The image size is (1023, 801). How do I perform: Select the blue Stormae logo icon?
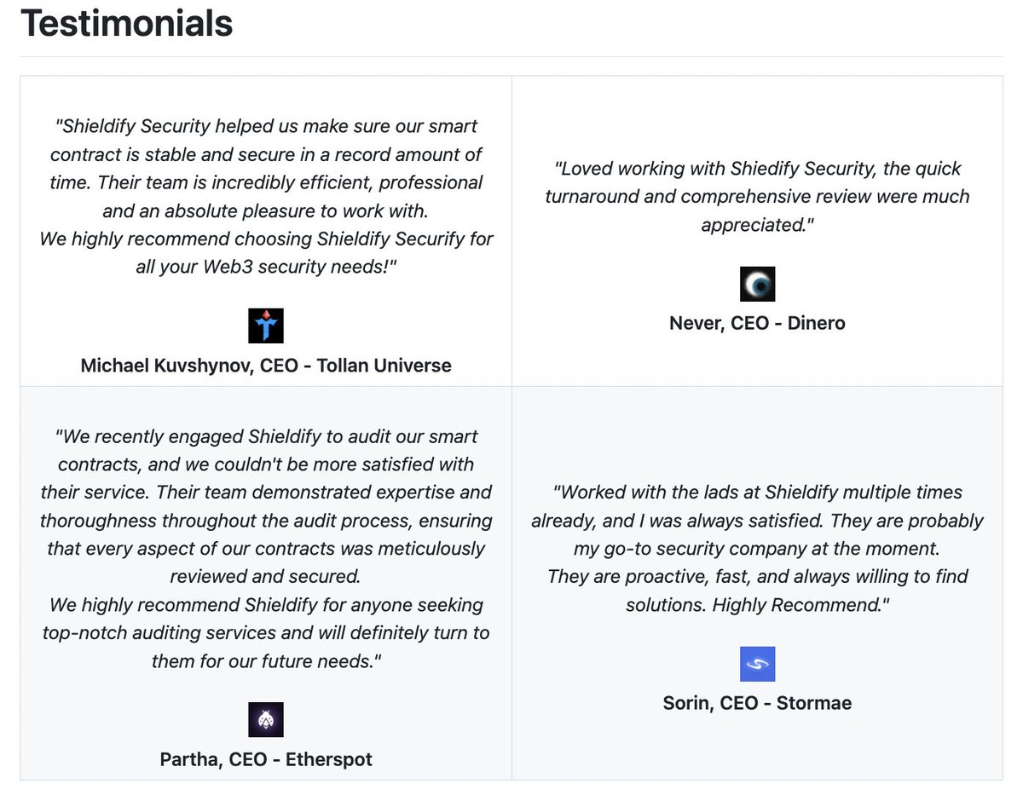pyautogui.click(x=757, y=664)
